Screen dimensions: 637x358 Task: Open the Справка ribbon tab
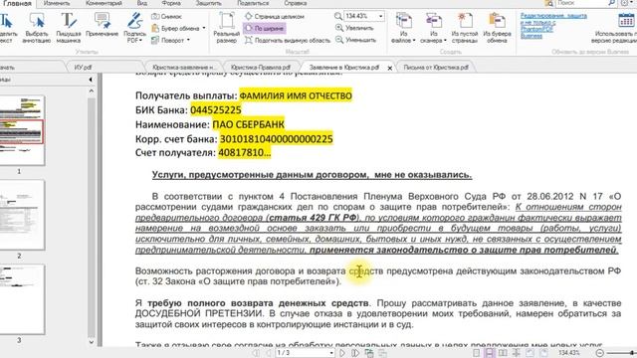coord(296,3)
